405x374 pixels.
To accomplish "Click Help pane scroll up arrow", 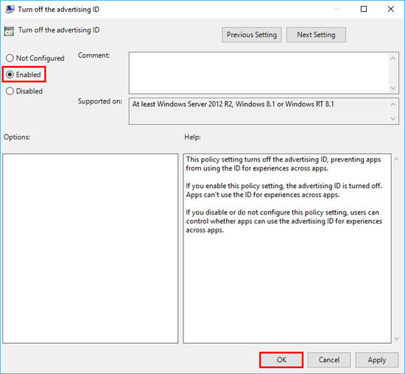I will coord(396,159).
